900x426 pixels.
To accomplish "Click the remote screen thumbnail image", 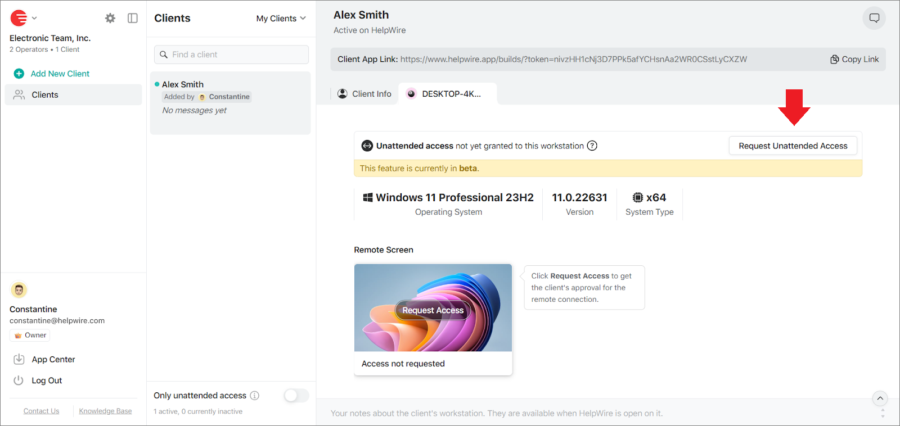I will coord(433,308).
